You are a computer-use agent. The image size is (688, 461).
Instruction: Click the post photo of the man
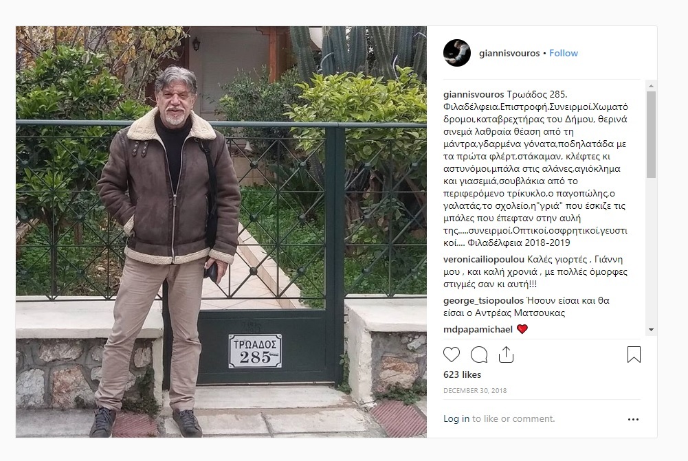pos(221,232)
